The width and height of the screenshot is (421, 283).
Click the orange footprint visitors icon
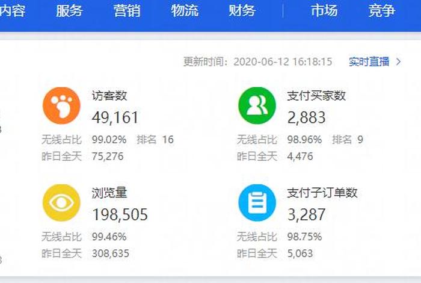(x=61, y=105)
